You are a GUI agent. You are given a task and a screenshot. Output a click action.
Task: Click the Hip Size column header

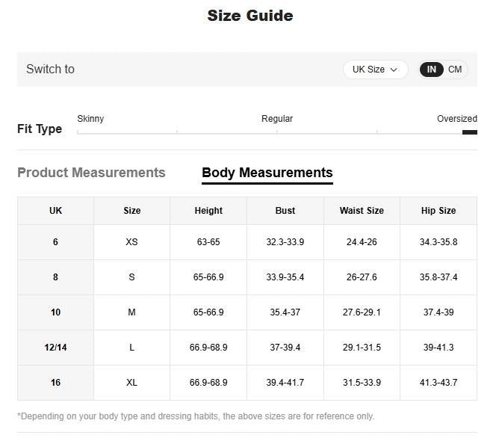(x=438, y=211)
